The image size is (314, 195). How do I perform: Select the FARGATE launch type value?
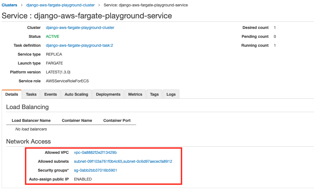tap(54, 63)
